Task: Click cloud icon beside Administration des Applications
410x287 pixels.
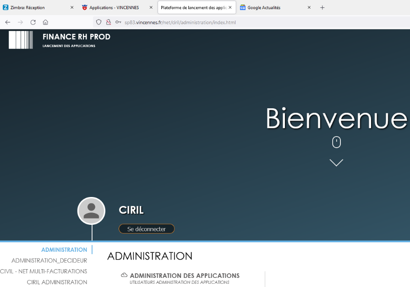Action: point(124,275)
